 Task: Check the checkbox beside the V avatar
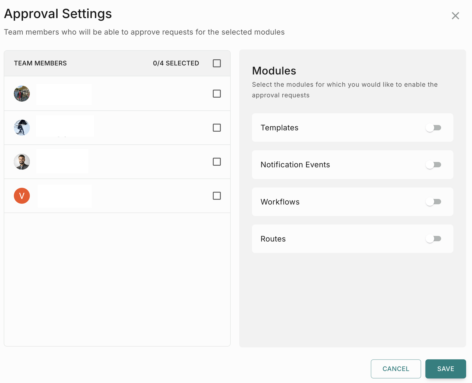tap(217, 196)
